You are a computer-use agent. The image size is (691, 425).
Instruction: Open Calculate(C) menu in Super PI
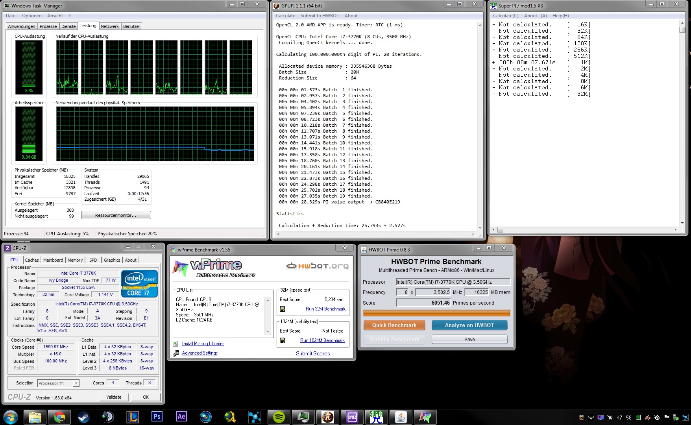[506, 16]
